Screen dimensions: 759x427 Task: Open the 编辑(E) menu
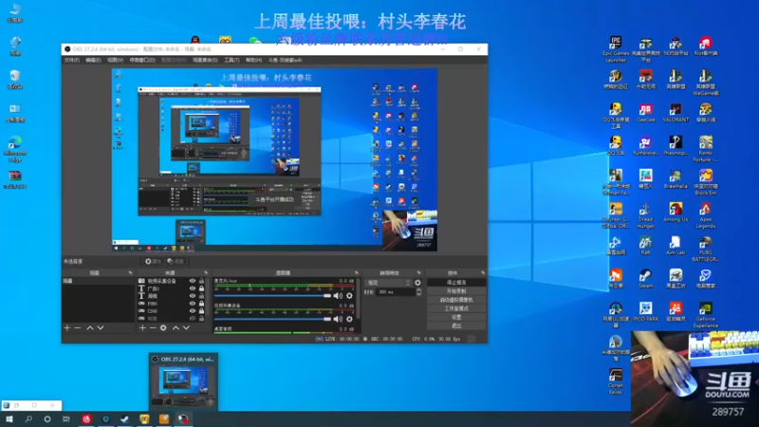(93, 60)
